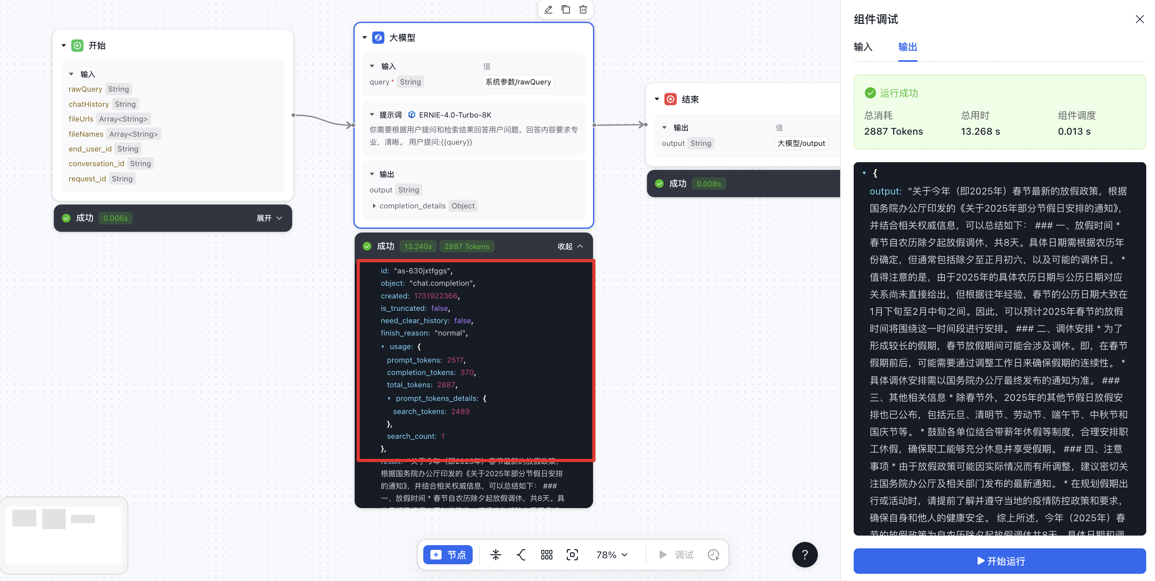Collapse prompt_tokens_details in result JSON

[389, 398]
